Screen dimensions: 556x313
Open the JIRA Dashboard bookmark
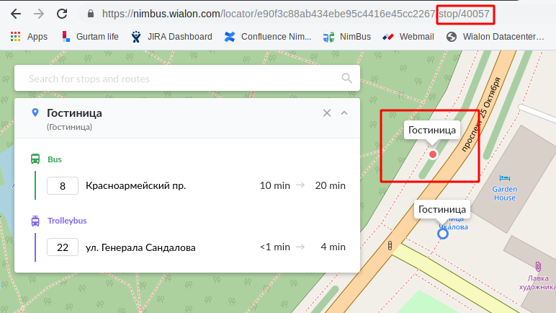pos(171,36)
